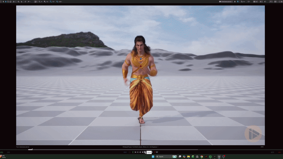Image resolution: width=283 pixels, height=159 pixels.
Task: Switch to Unreal Engine taskbar icon
Action: coord(219,157)
